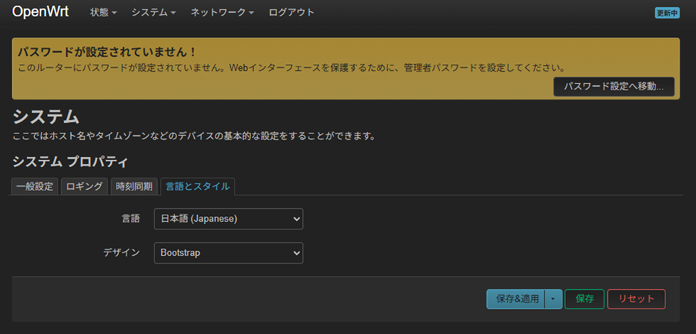Open the ネットワーク menu

click(223, 12)
